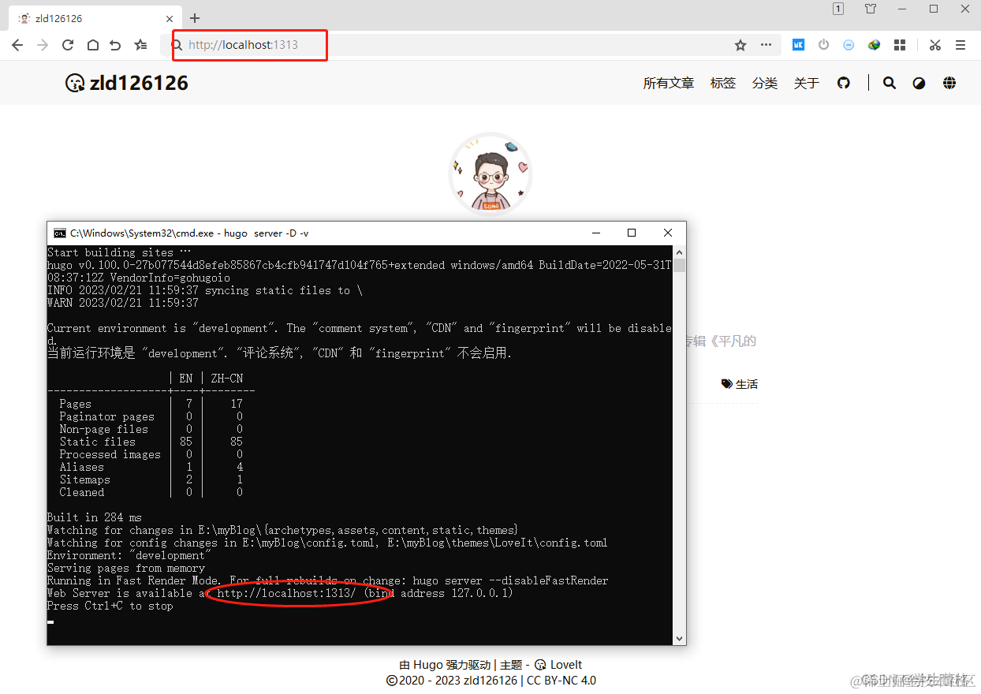Open the extensions grid icon
The image size is (981, 694).
click(900, 45)
